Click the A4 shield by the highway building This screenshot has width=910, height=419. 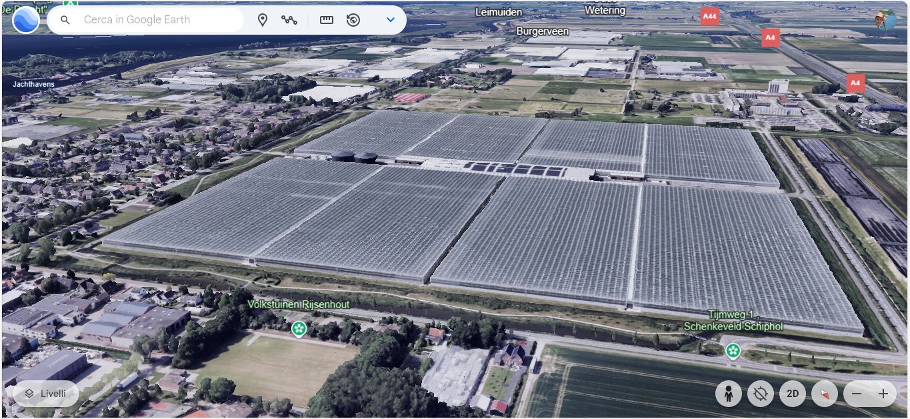(856, 83)
